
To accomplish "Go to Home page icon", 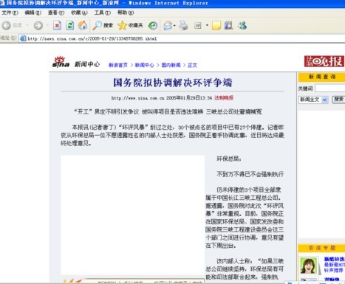I will click(x=83, y=25).
